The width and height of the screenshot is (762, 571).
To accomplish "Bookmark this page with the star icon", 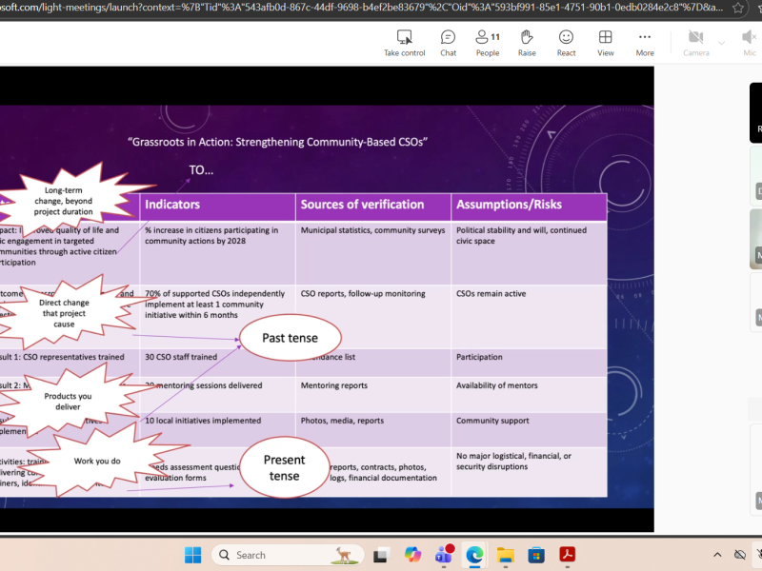I will (738, 8).
